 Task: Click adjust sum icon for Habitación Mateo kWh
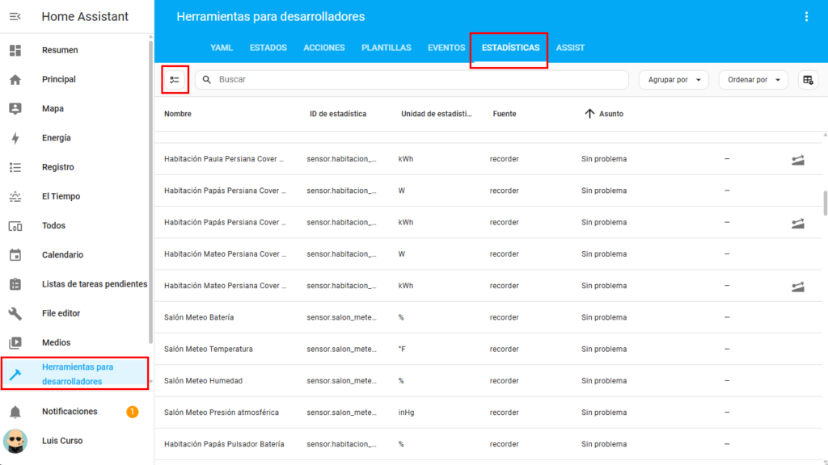(797, 286)
